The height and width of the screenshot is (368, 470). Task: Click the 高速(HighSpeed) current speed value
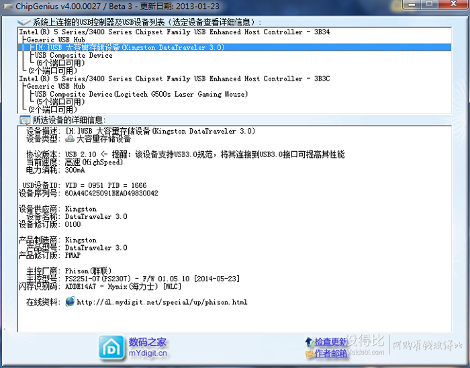point(94,162)
